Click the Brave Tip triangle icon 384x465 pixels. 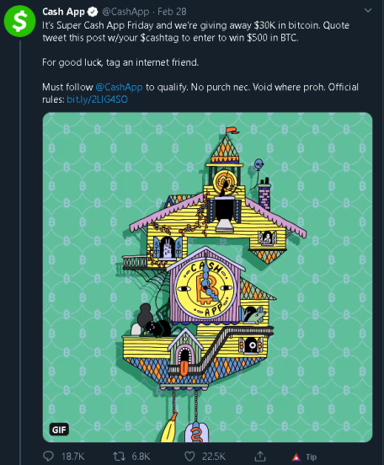pos(296,457)
